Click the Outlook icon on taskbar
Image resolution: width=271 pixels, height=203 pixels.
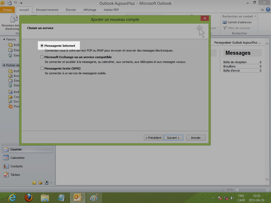coord(78,198)
